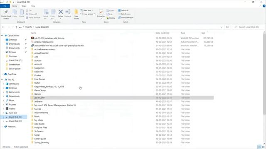Click the History command
The image size is (266, 149).
point(111,18)
